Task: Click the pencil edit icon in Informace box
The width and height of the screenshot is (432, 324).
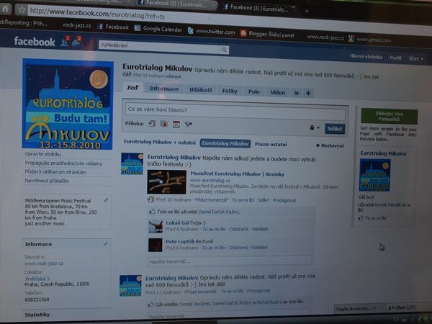Action: pyautogui.click(x=105, y=244)
